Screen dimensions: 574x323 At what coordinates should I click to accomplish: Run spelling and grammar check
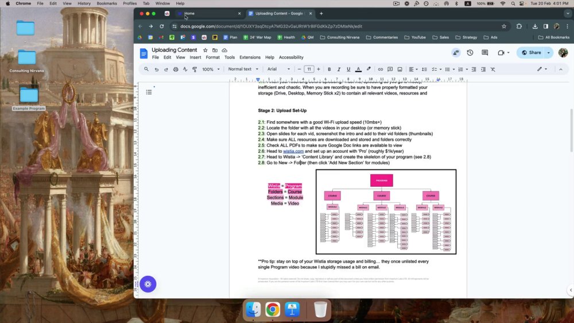click(185, 70)
